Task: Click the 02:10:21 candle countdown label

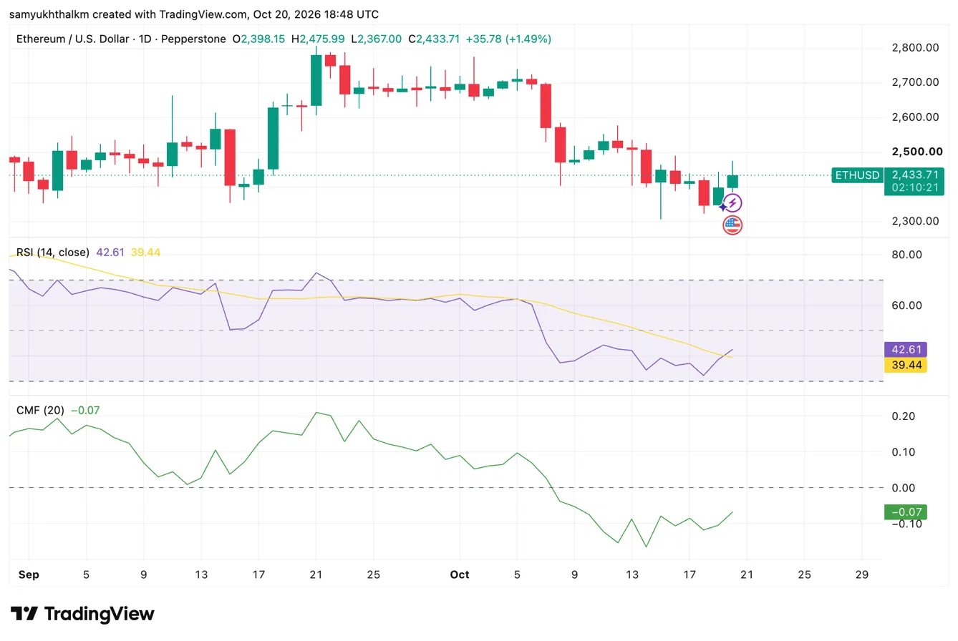Action: point(914,187)
